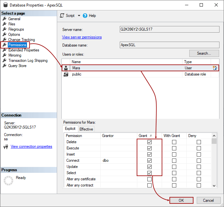Click the wrench icon beside General
224x207 pixels.
point(5,19)
